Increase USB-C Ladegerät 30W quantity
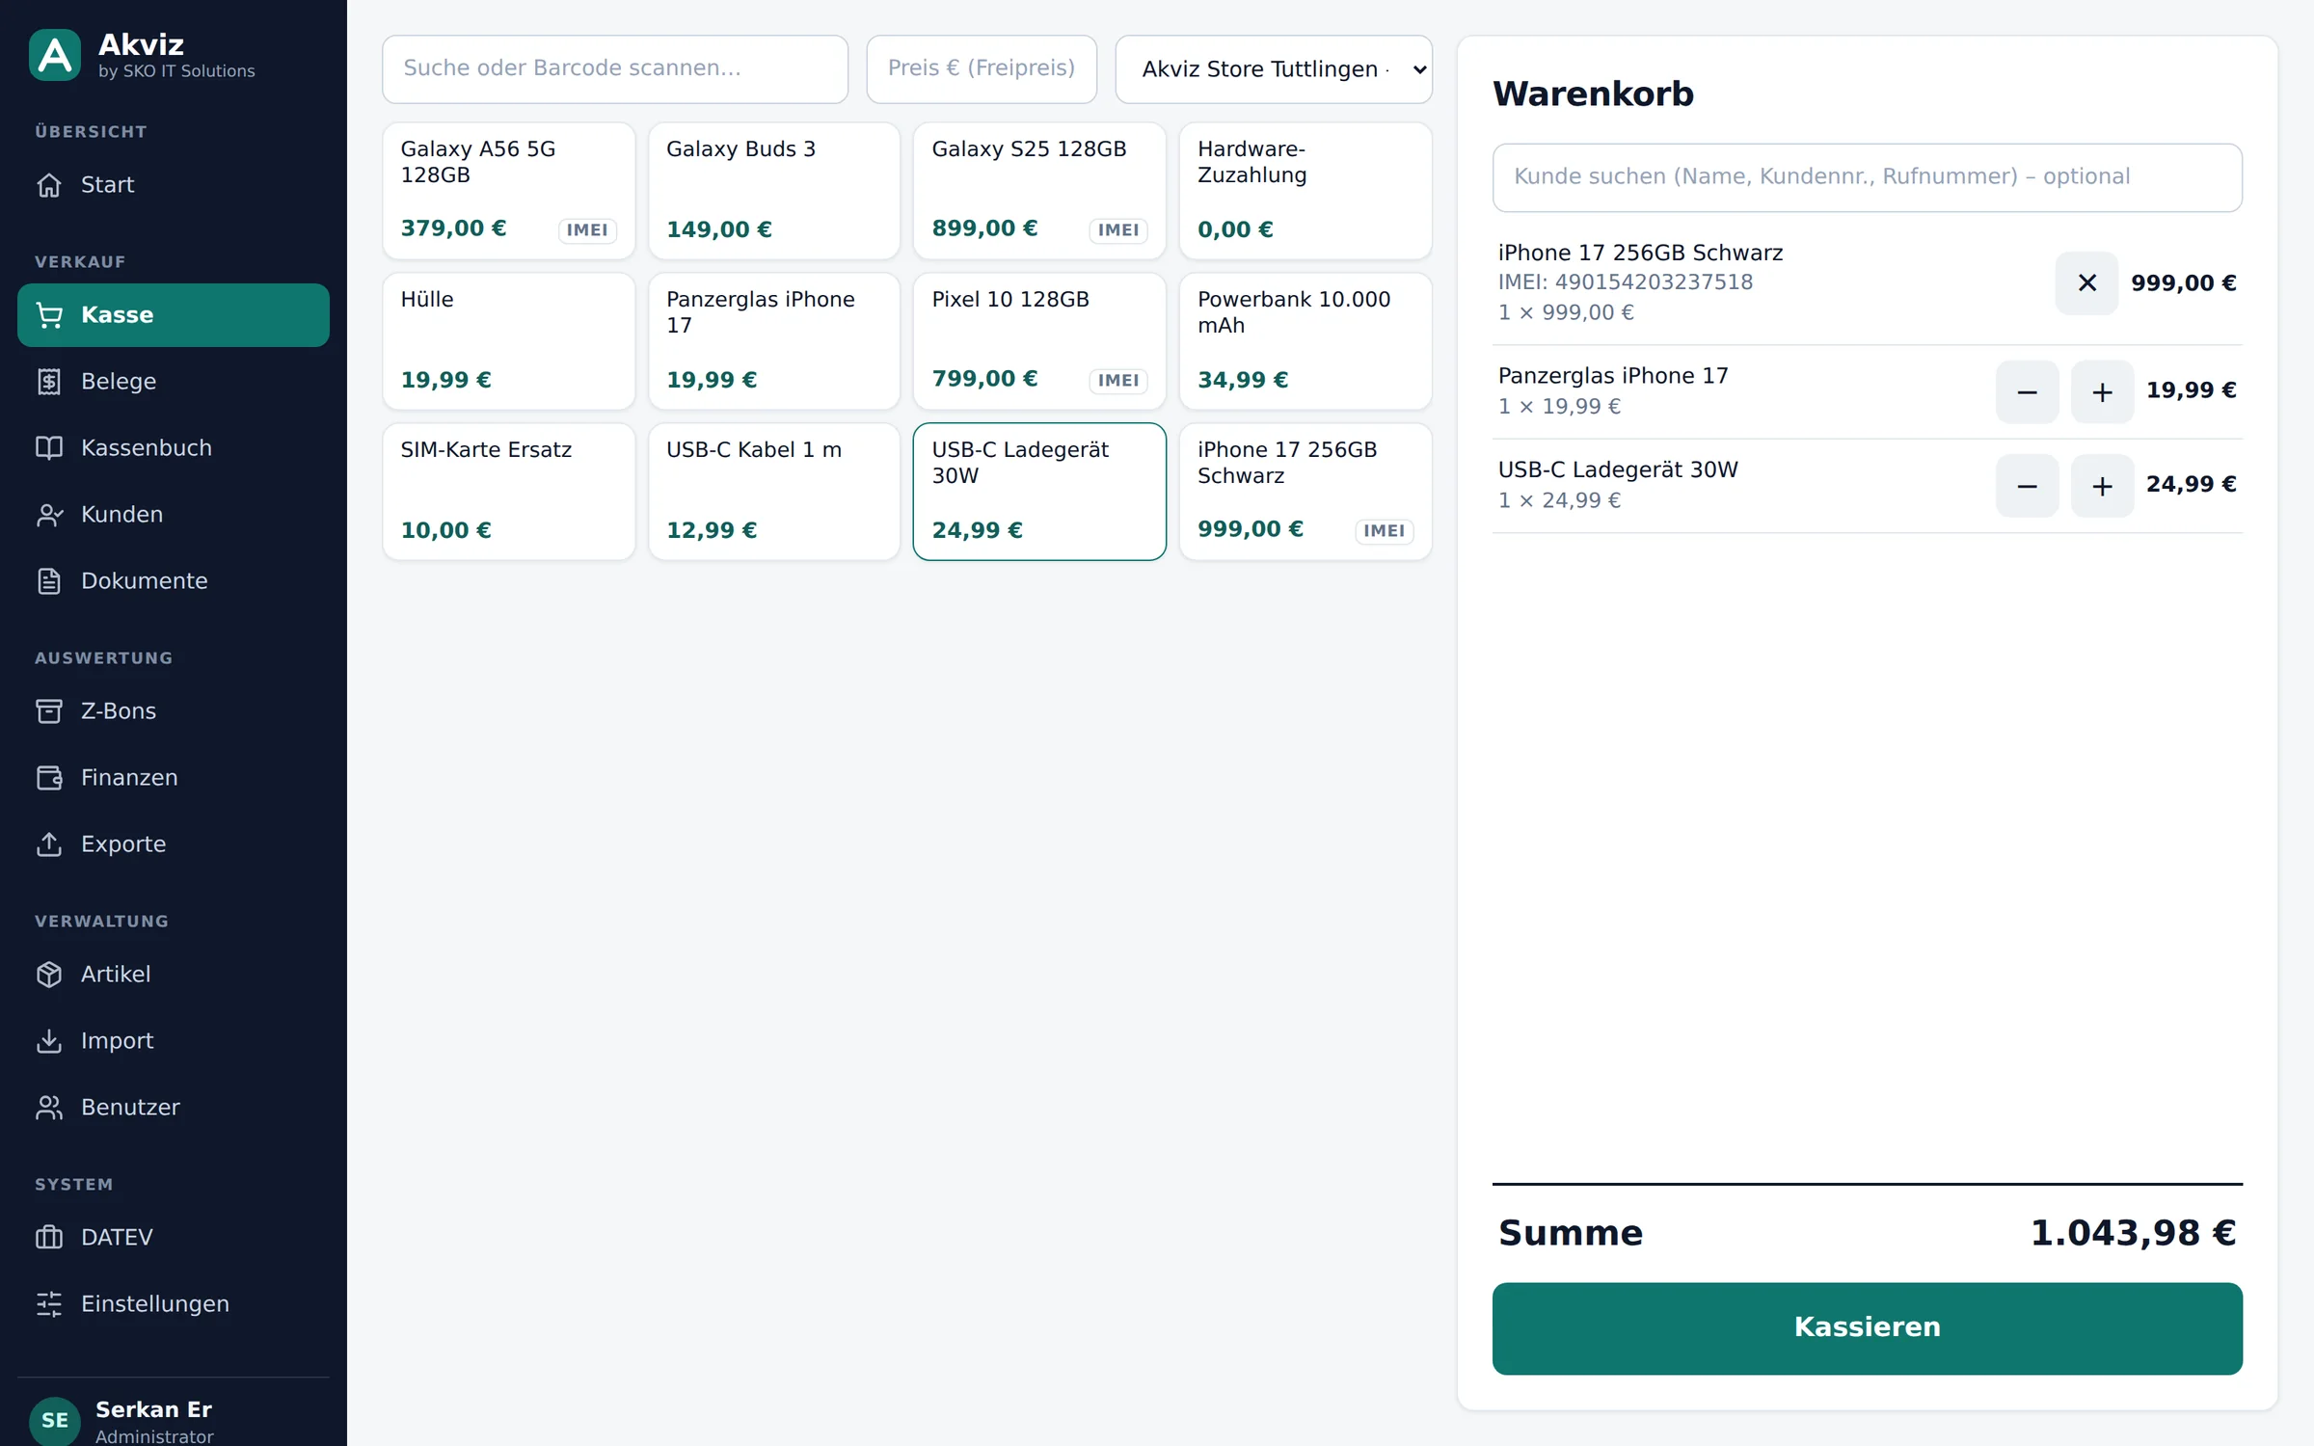 2102,485
